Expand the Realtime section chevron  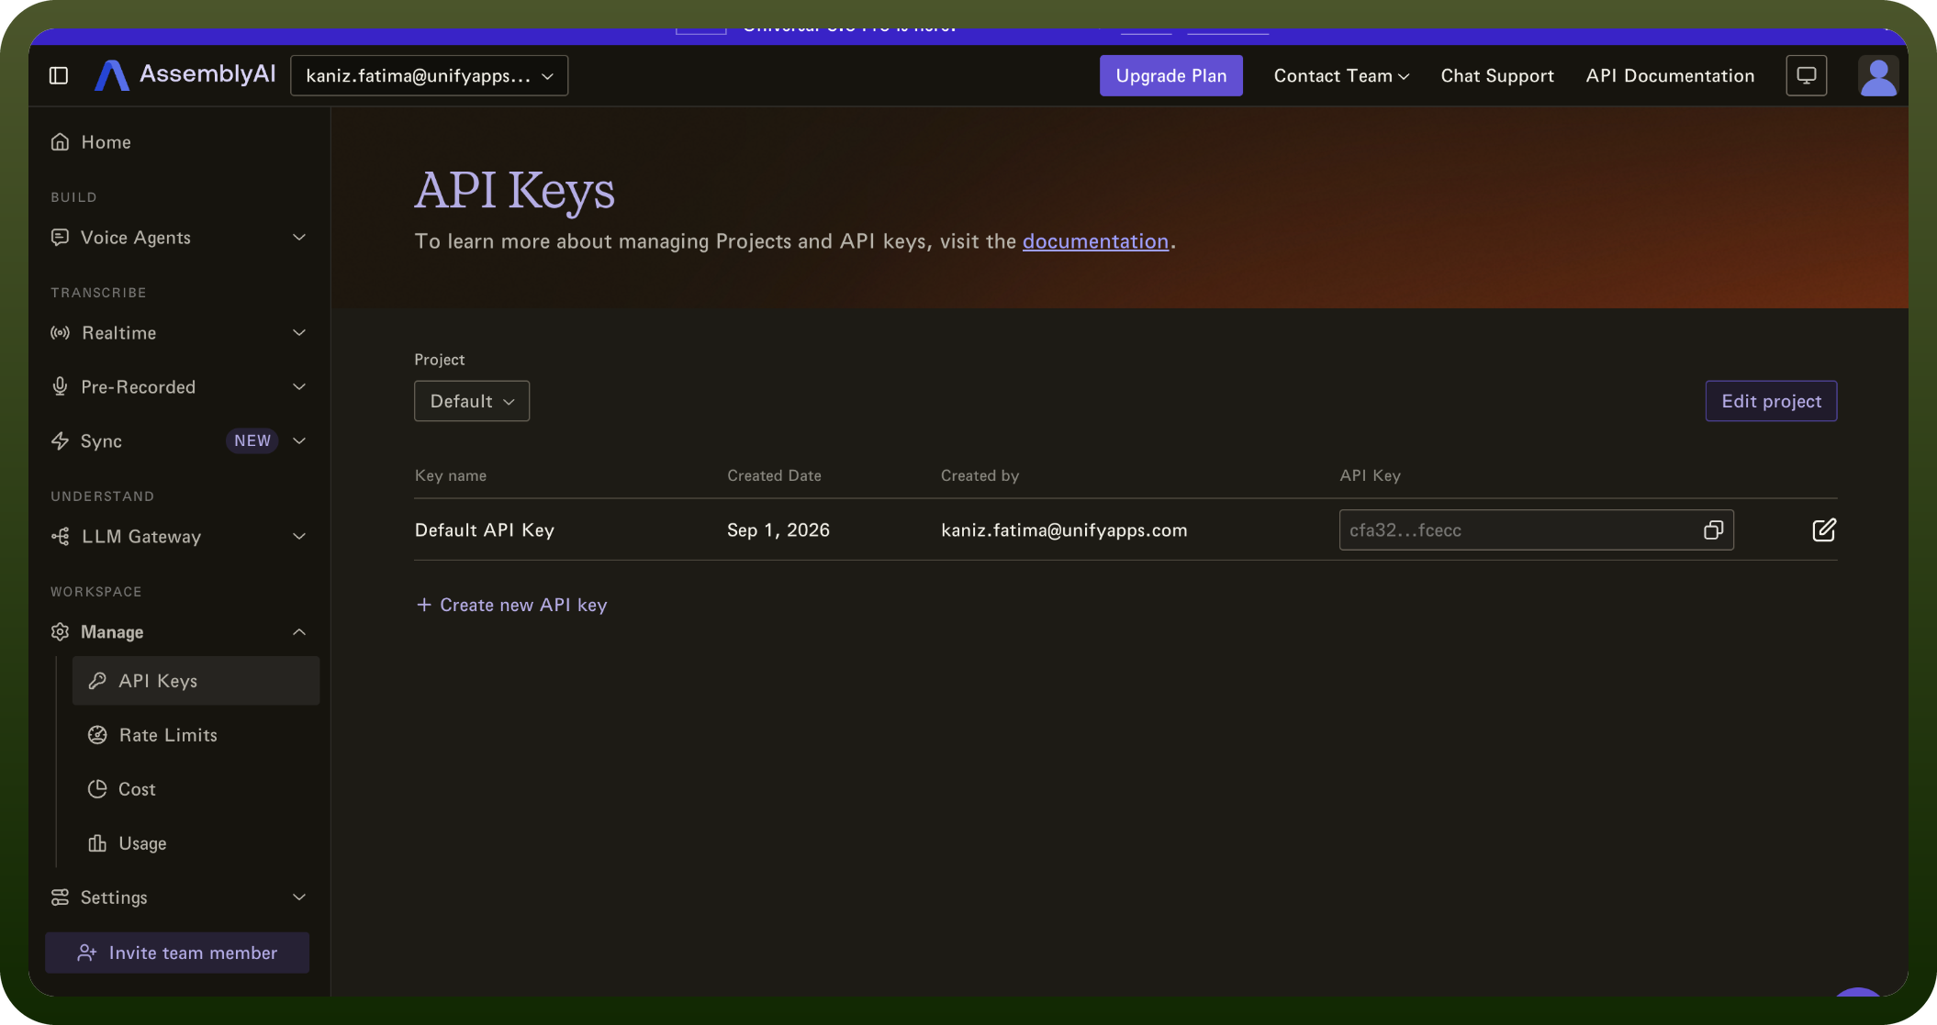tap(299, 333)
